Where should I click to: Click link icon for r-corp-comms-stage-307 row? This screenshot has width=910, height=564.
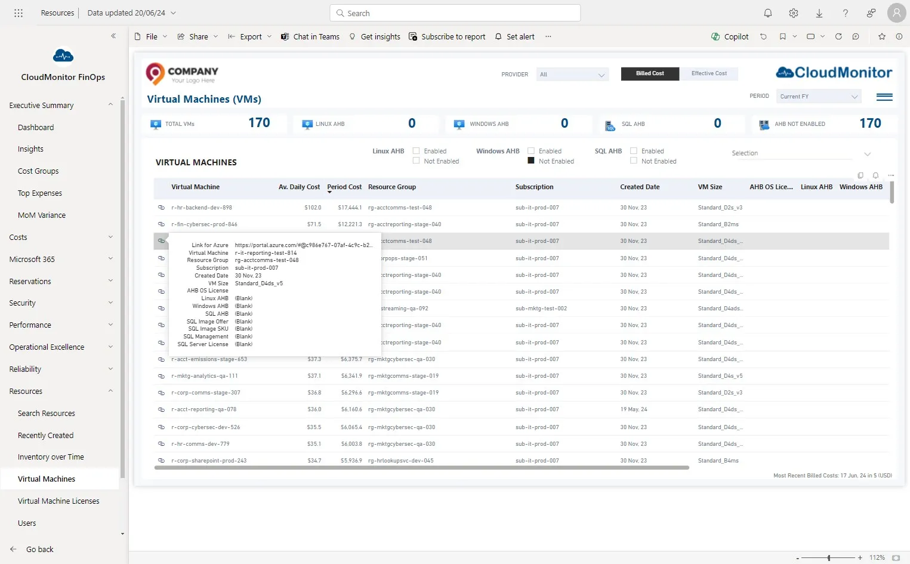click(x=161, y=393)
